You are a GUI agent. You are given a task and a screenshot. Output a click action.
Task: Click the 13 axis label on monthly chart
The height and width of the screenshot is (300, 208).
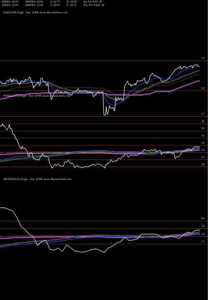[203, 226]
